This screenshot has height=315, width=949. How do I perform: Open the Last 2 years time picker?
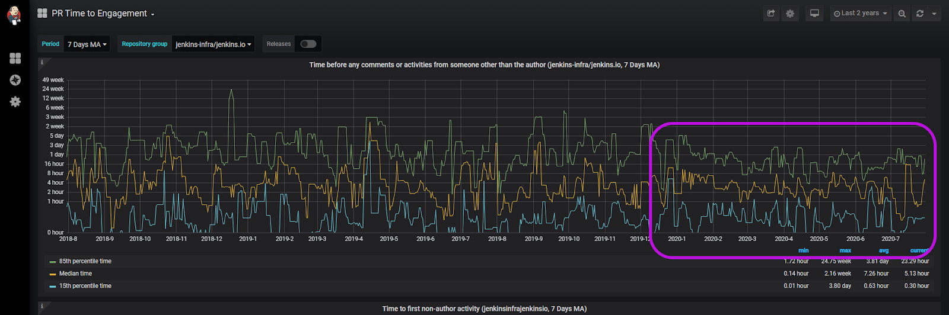pyautogui.click(x=860, y=13)
